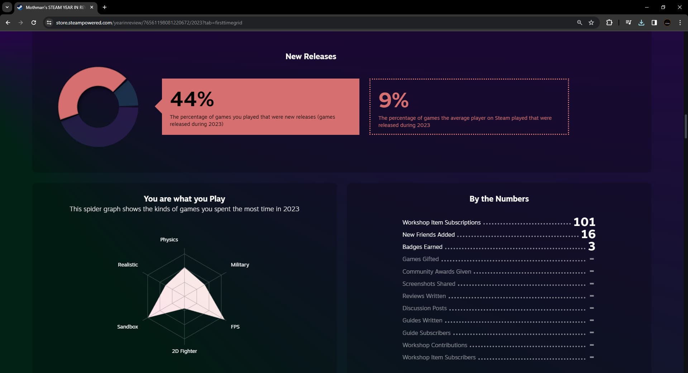688x373 pixels.
Task: Reload the Steam year in review page
Action: [x=34, y=23]
